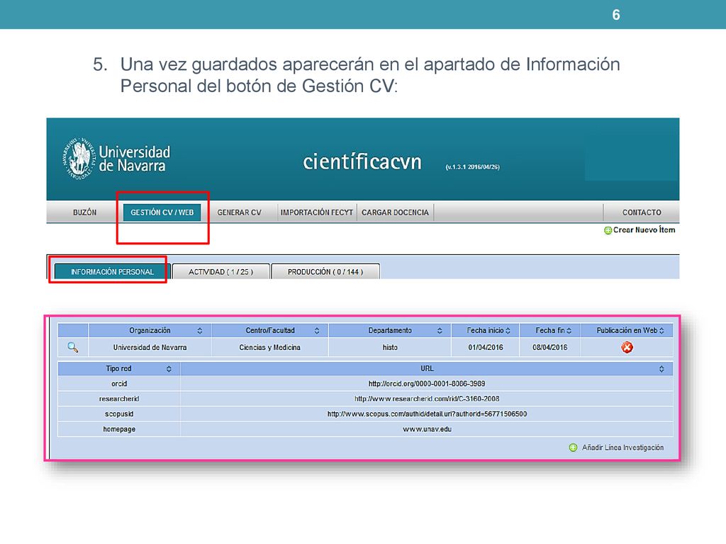
Task: Click the 'orcid' Tipo red cell
Action: 119,383
